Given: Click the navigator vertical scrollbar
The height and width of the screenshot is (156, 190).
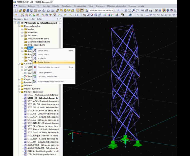Looking at the screenshot, I should point(60,77).
